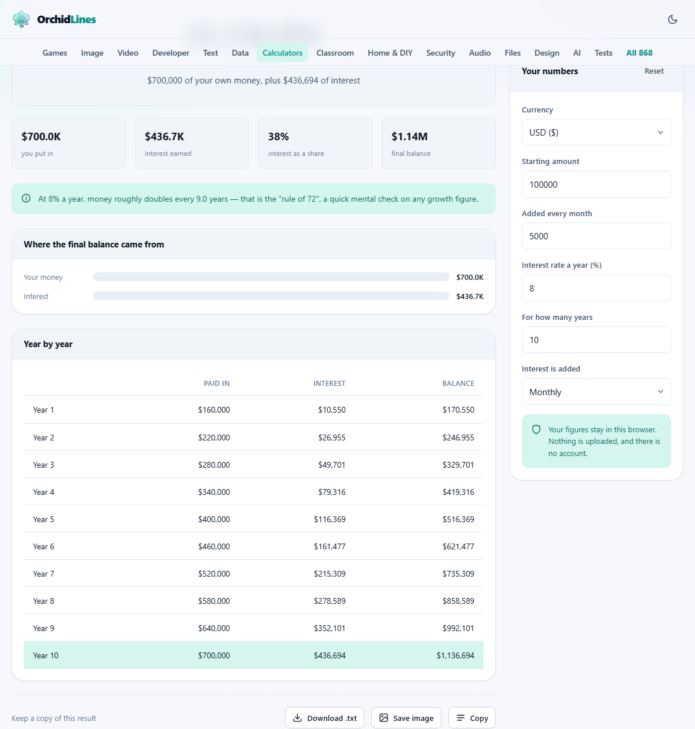
Task: Go to the Home & DIY category
Action: pyautogui.click(x=390, y=53)
